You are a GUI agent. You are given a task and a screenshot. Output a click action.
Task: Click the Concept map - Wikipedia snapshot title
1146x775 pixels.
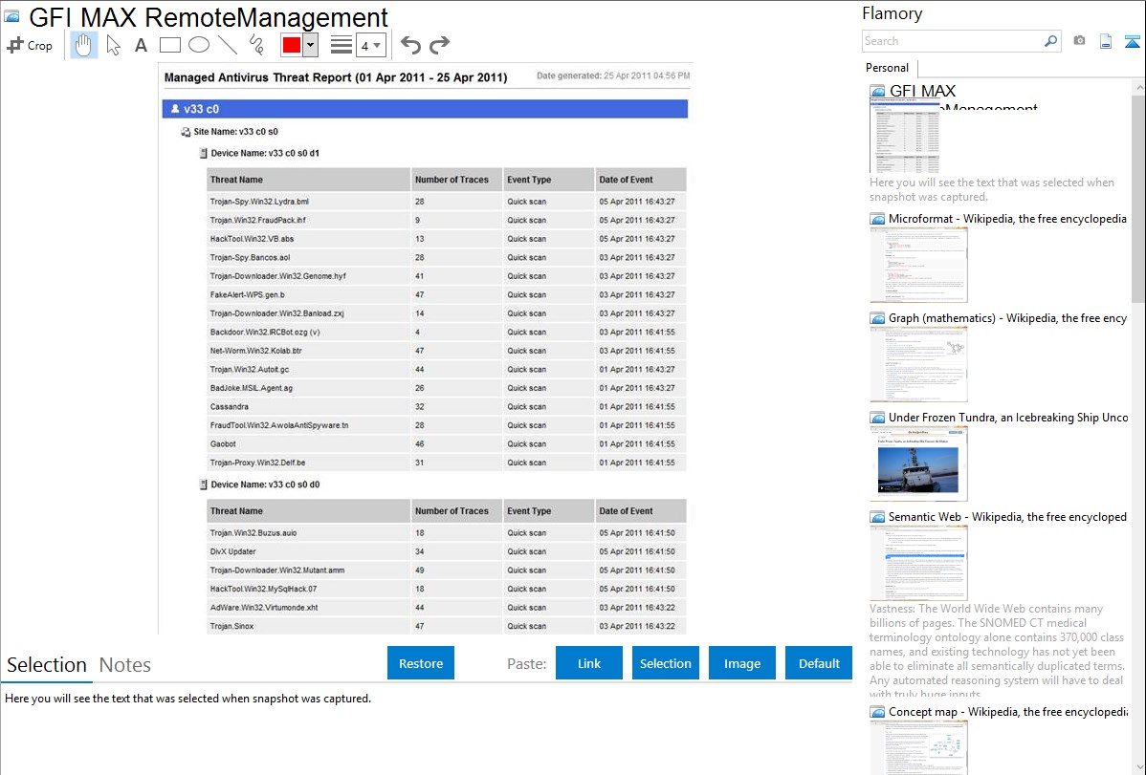tap(1007, 711)
